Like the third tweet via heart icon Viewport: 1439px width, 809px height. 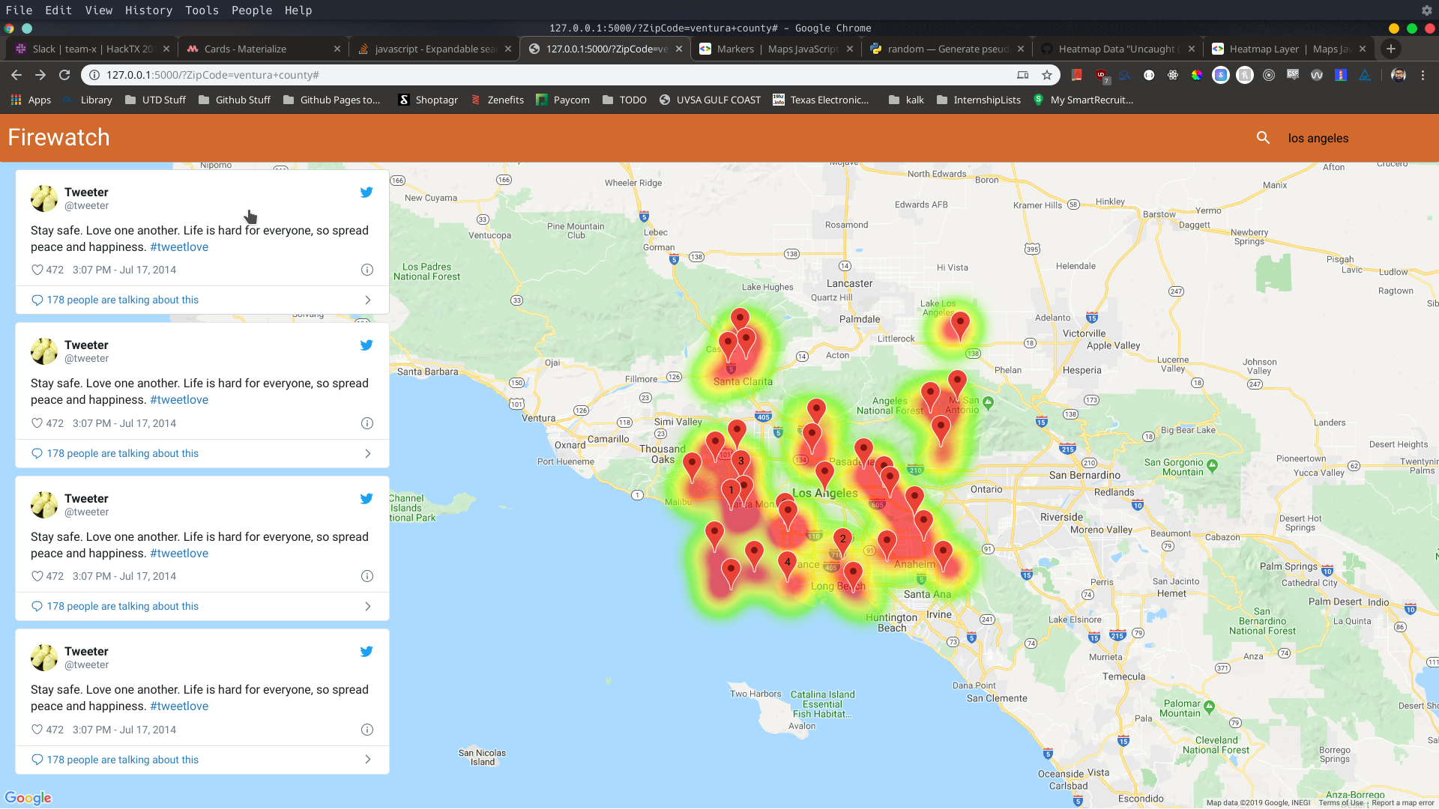[x=37, y=576]
